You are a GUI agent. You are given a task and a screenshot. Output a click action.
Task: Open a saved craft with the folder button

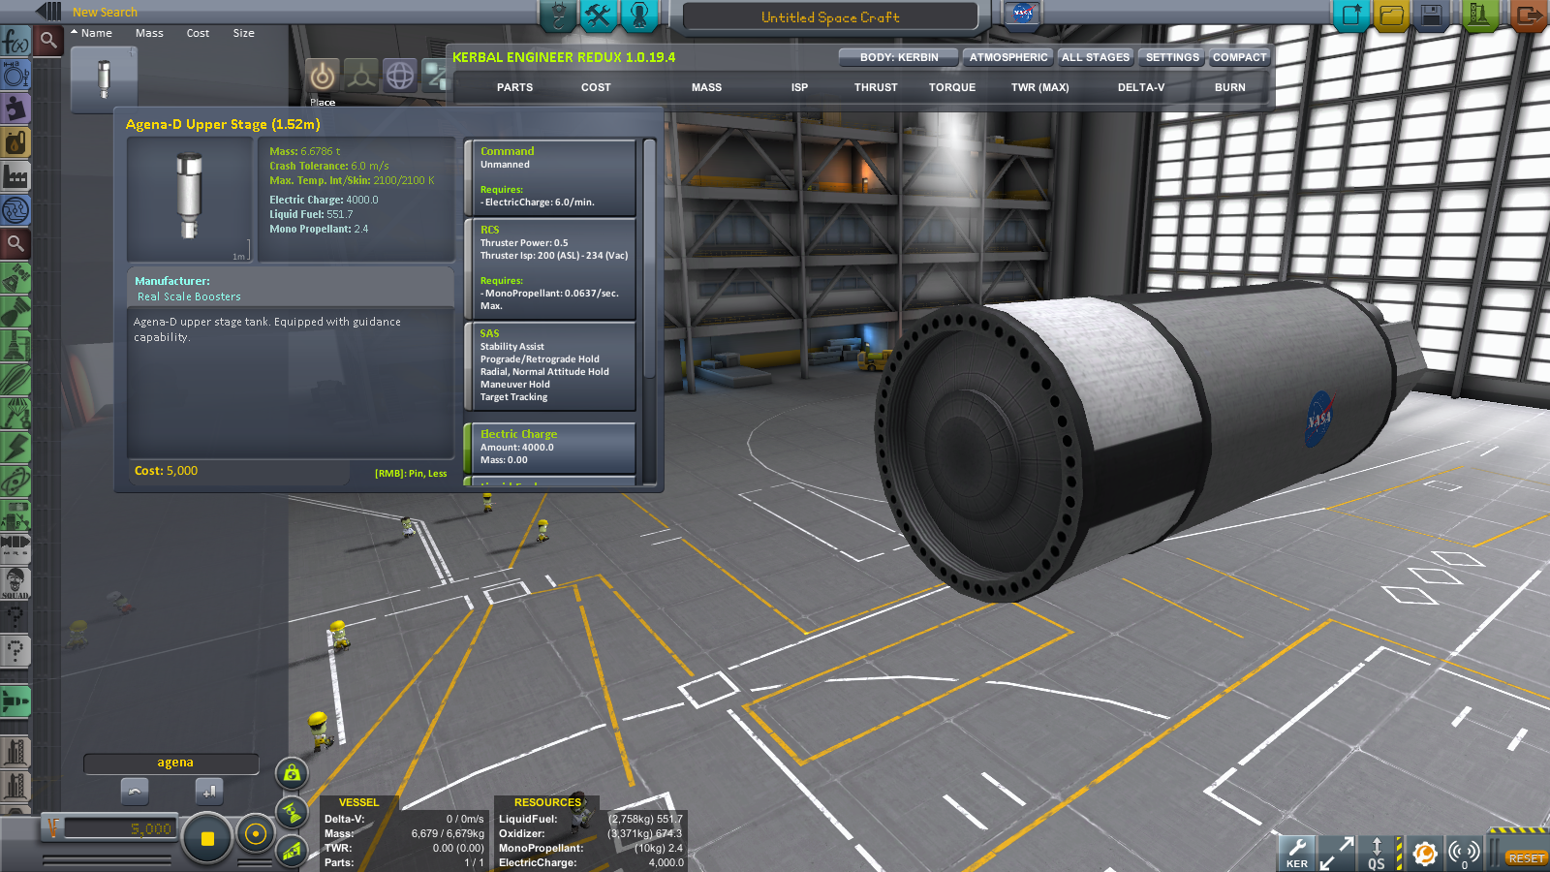1392,16
